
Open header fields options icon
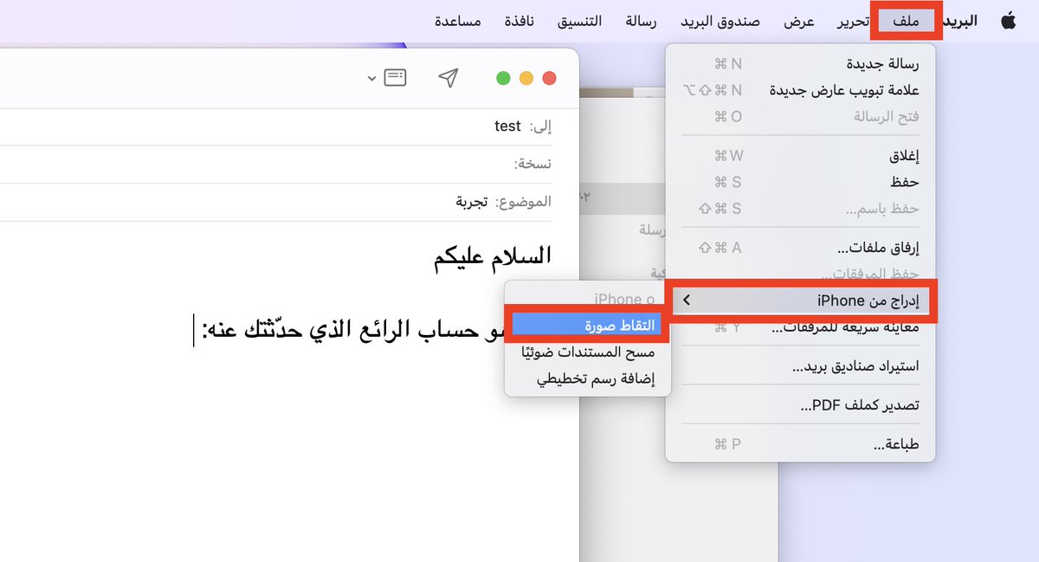pos(396,78)
